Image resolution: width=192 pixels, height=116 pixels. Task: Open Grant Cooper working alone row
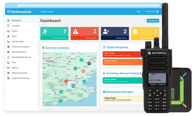123,80
